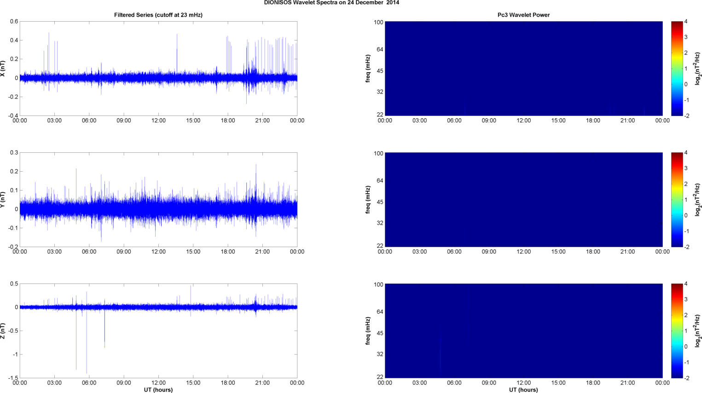Click the 'Y (nT)' axis label
Screen dimensions: 702x393
tap(3, 200)
